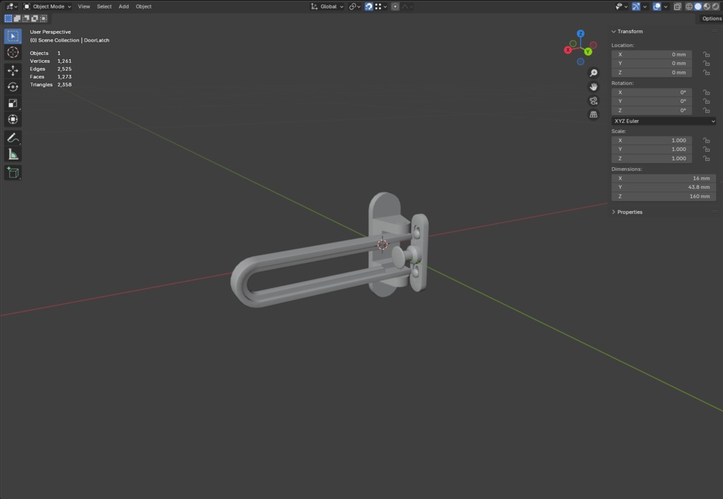
Task: Toggle viewport gizmos display
Action: click(x=636, y=6)
